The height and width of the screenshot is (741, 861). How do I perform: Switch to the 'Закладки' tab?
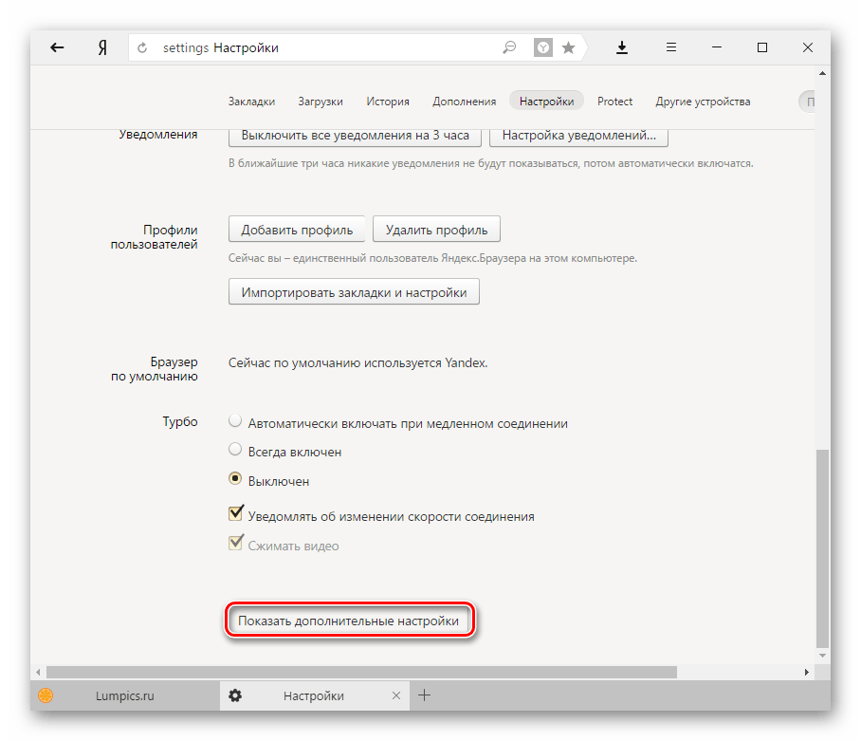251,102
